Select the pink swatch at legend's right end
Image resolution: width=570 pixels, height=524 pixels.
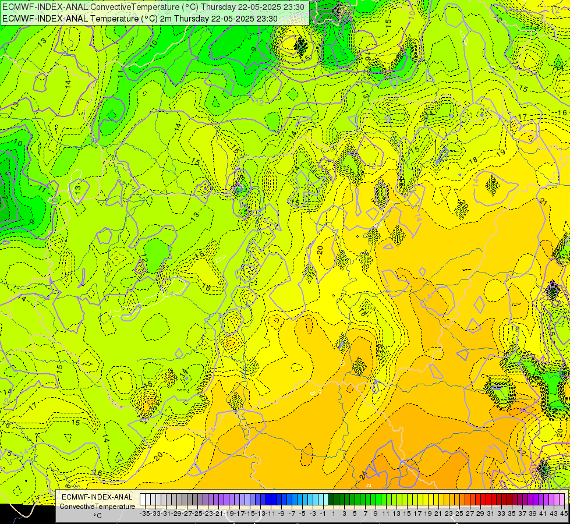[562, 500]
